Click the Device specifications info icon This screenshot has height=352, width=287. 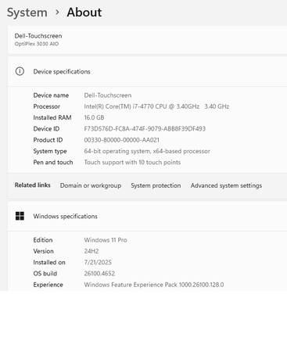click(20, 71)
